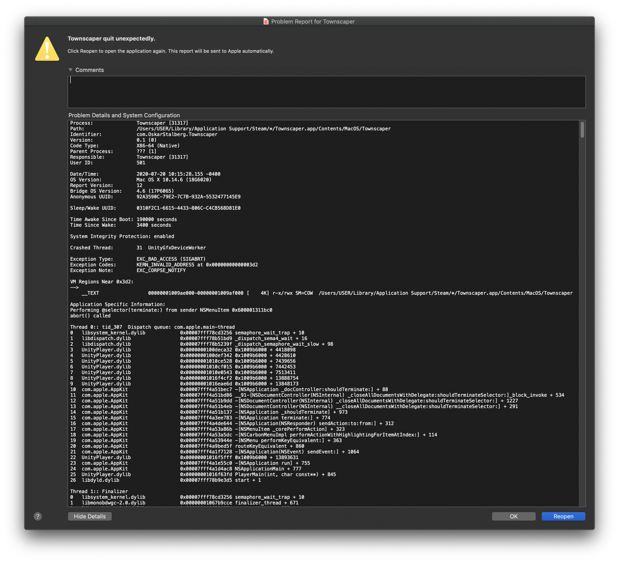Click the '-[NSApplication terminate:] + 774' frame

tap(200, 418)
